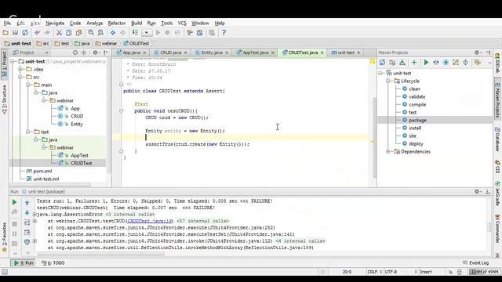Open the Navigate menu
This screenshot has width=502, height=282.
tap(55, 23)
